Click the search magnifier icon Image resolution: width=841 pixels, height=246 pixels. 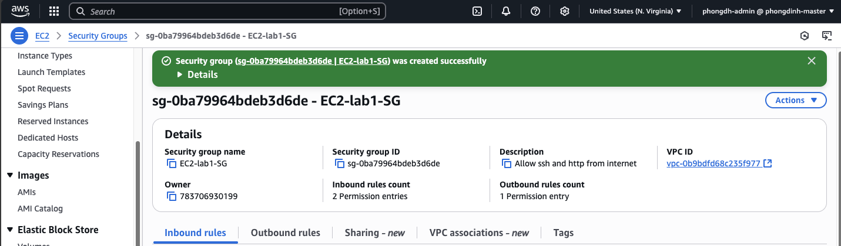click(x=80, y=11)
